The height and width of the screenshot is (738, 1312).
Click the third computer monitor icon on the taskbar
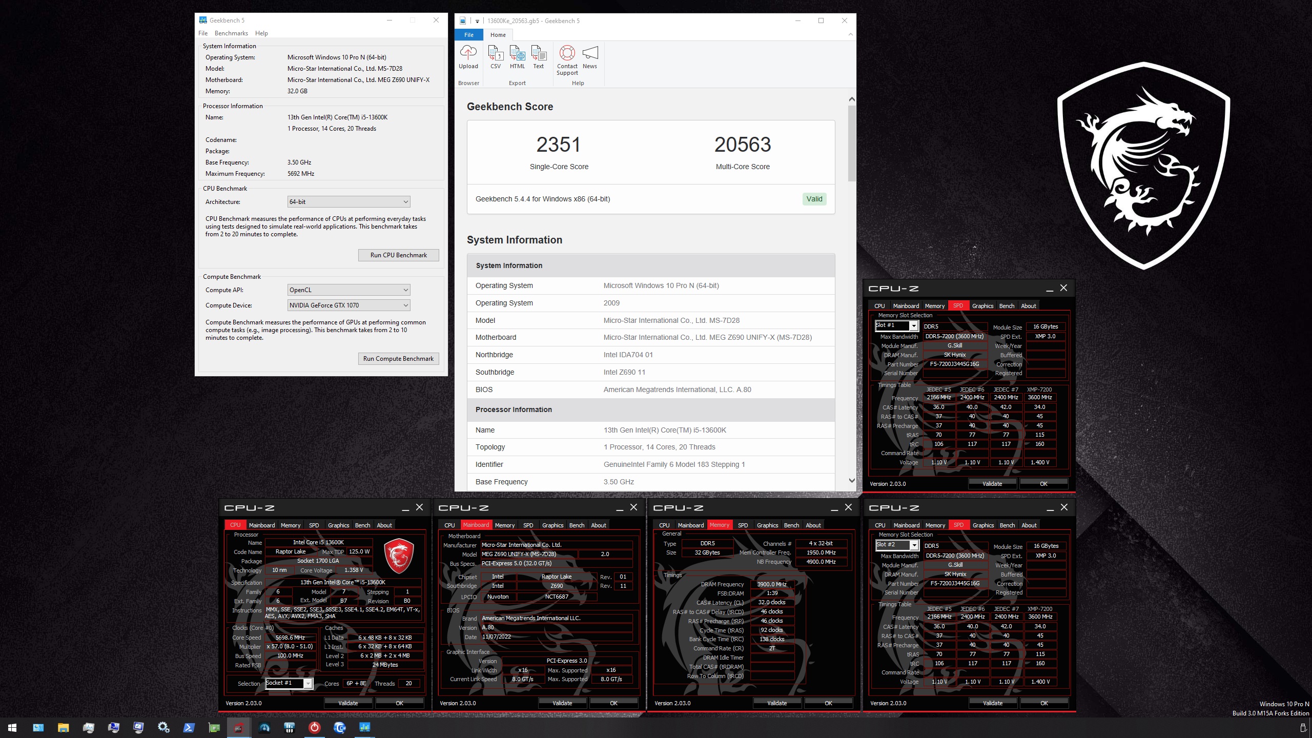[138, 728]
